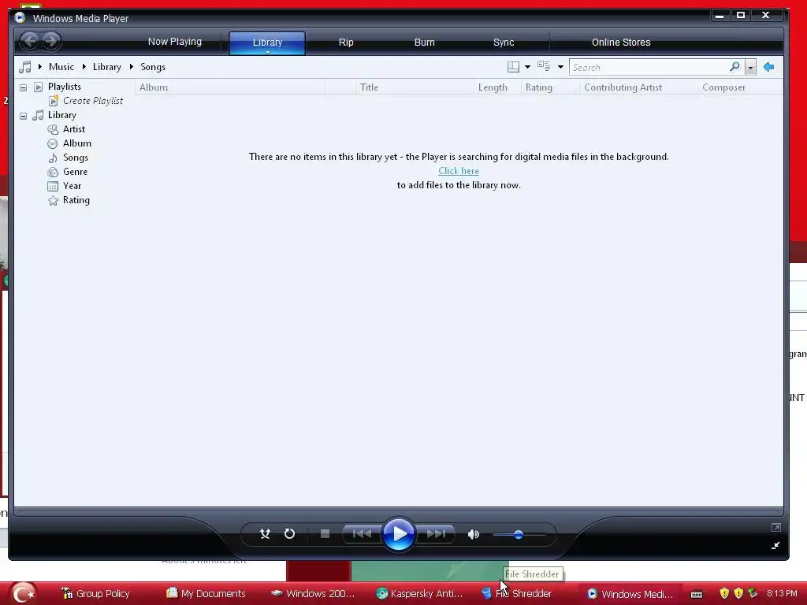
Task: Open the view options dropdown arrow
Action: tap(560, 67)
